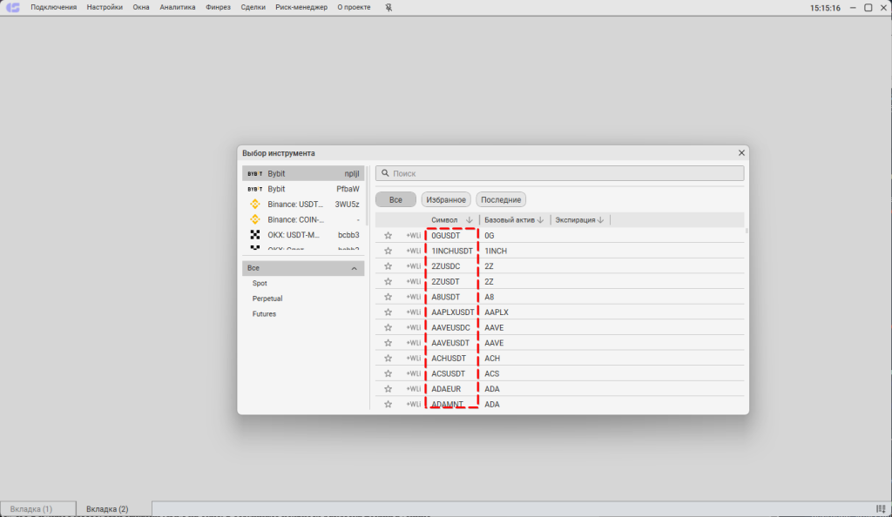Image resolution: width=892 pixels, height=517 pixels.
Task: Click the +WL icon for AAVEUSDC
Action: (x=413, y=328)
